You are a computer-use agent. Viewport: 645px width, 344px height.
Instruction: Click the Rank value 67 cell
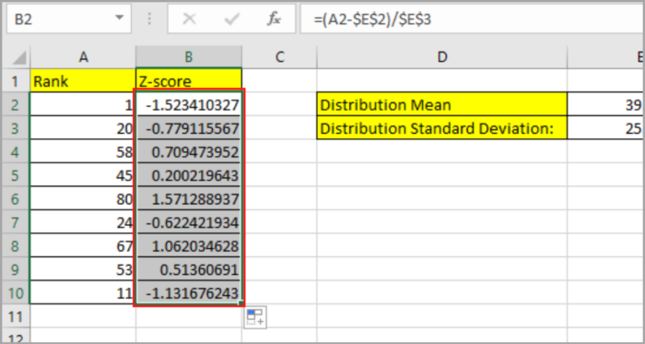[x=83, y=245]
